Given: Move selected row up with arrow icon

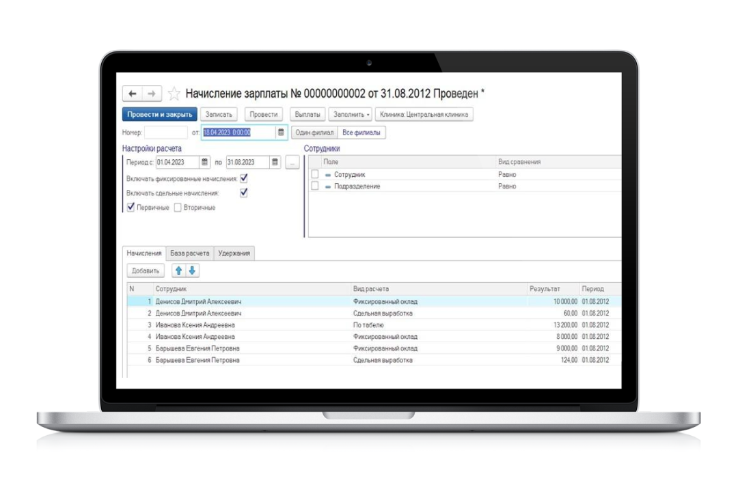Looking at the screenshot, I should click(x=179, y=271).
